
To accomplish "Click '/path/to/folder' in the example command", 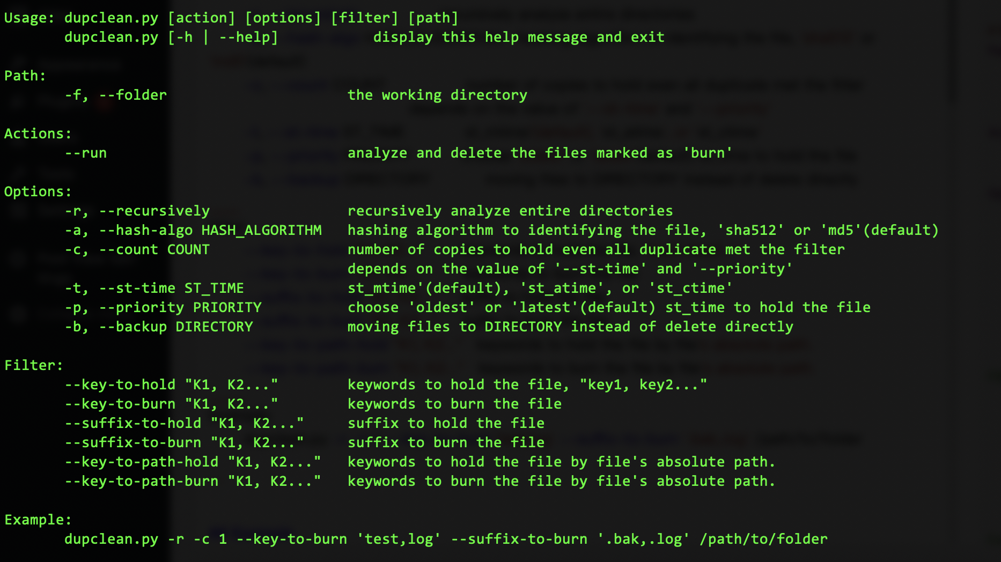I will [764, 539].
